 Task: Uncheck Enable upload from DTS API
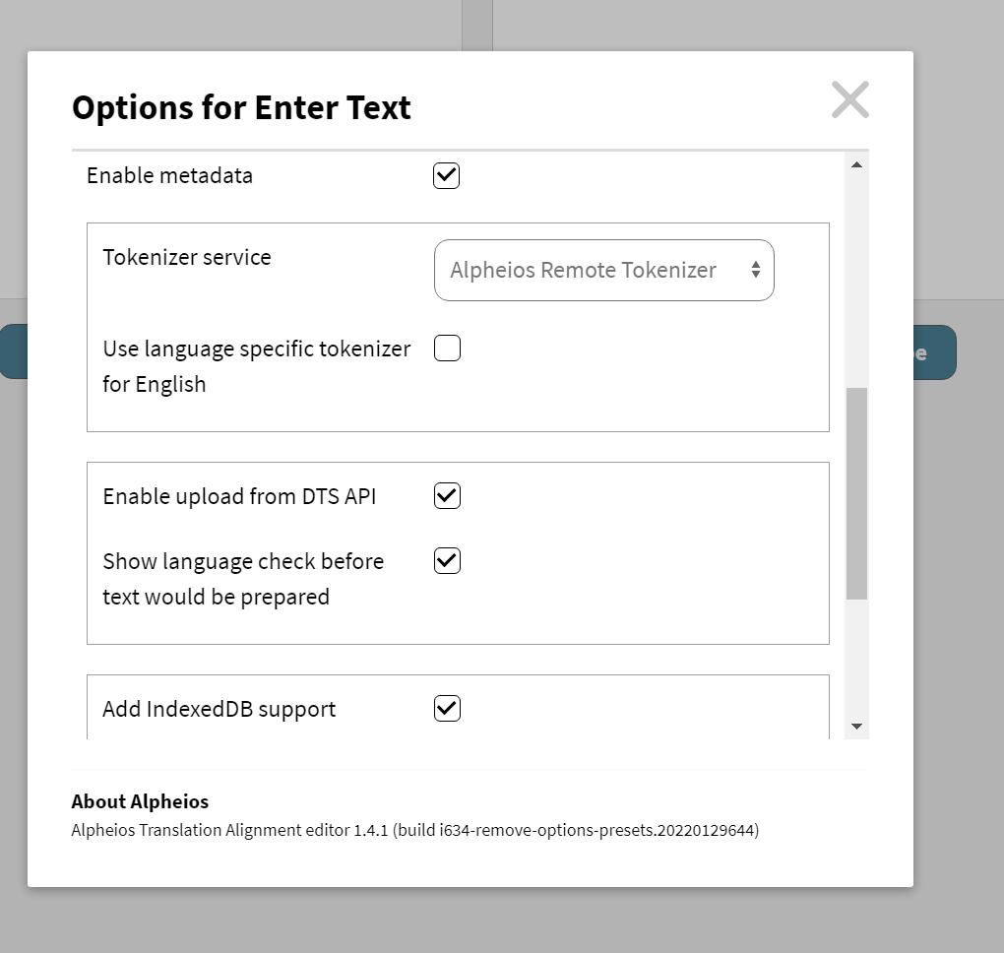pos(446,495)
